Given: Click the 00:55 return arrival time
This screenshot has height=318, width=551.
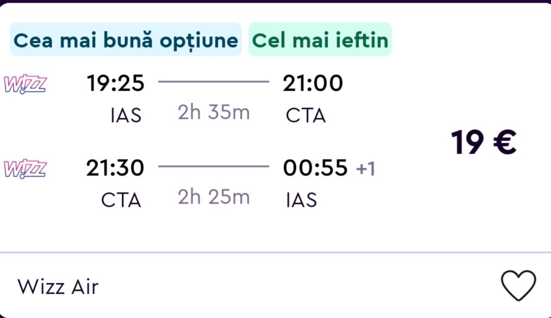Looking at the screenshot, I should point(315,169).
